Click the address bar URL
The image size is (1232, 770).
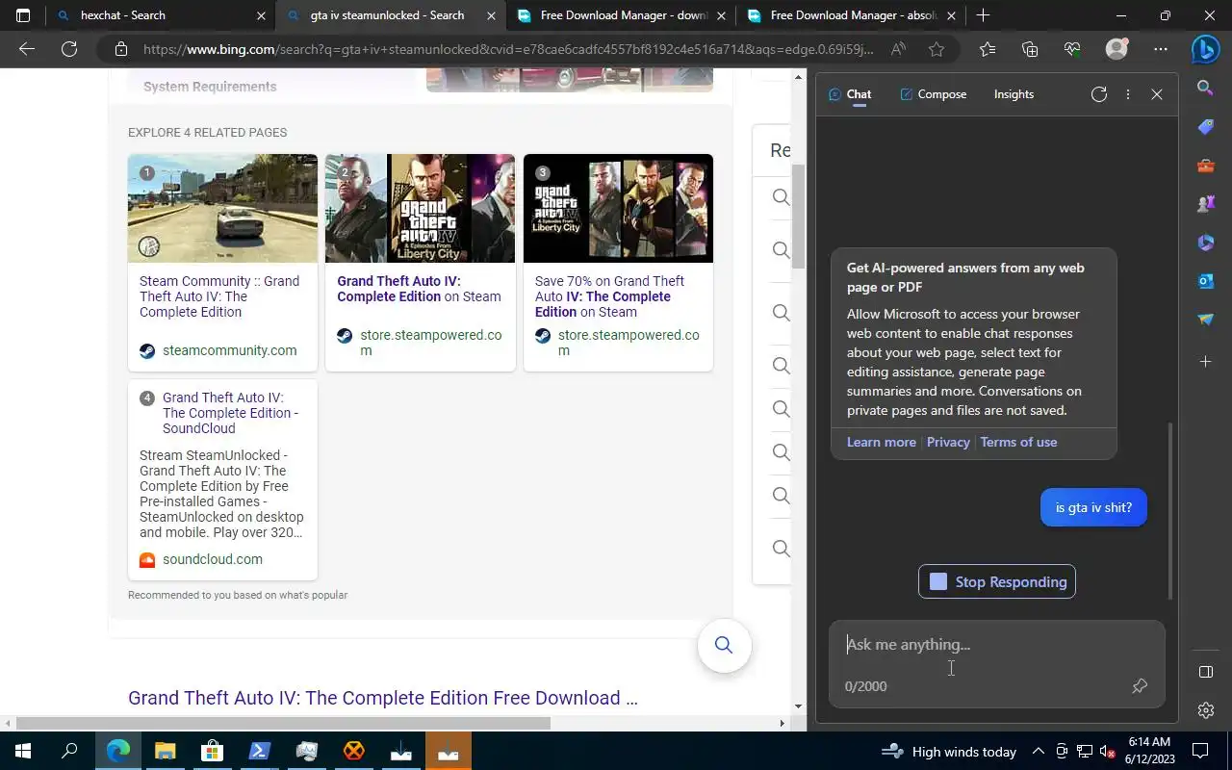coord(508,49)
